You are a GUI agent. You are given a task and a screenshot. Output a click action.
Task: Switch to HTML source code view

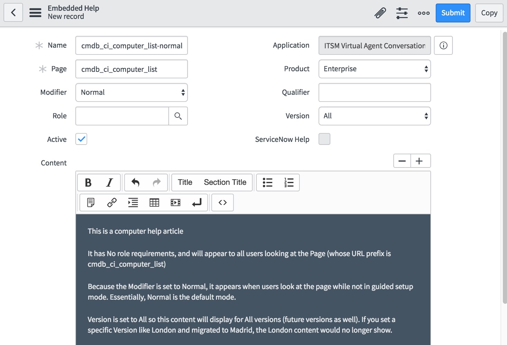222,202
